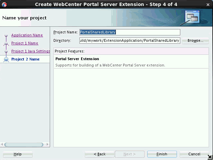Click the Project Name text field
The width and height of the screenshot is (213, 160).
coord(130,32)
